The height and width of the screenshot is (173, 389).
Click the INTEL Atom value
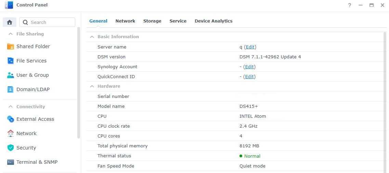pos(252,116)
